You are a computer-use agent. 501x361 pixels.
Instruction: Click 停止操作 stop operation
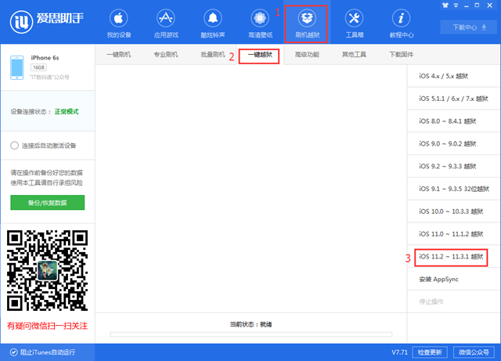pyautogui.click(x=453, y=301)
